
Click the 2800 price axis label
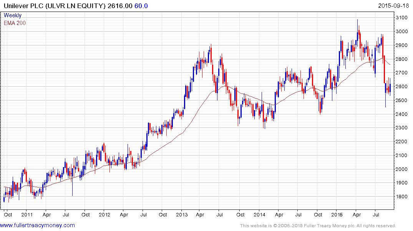click(x=402, y=59)
